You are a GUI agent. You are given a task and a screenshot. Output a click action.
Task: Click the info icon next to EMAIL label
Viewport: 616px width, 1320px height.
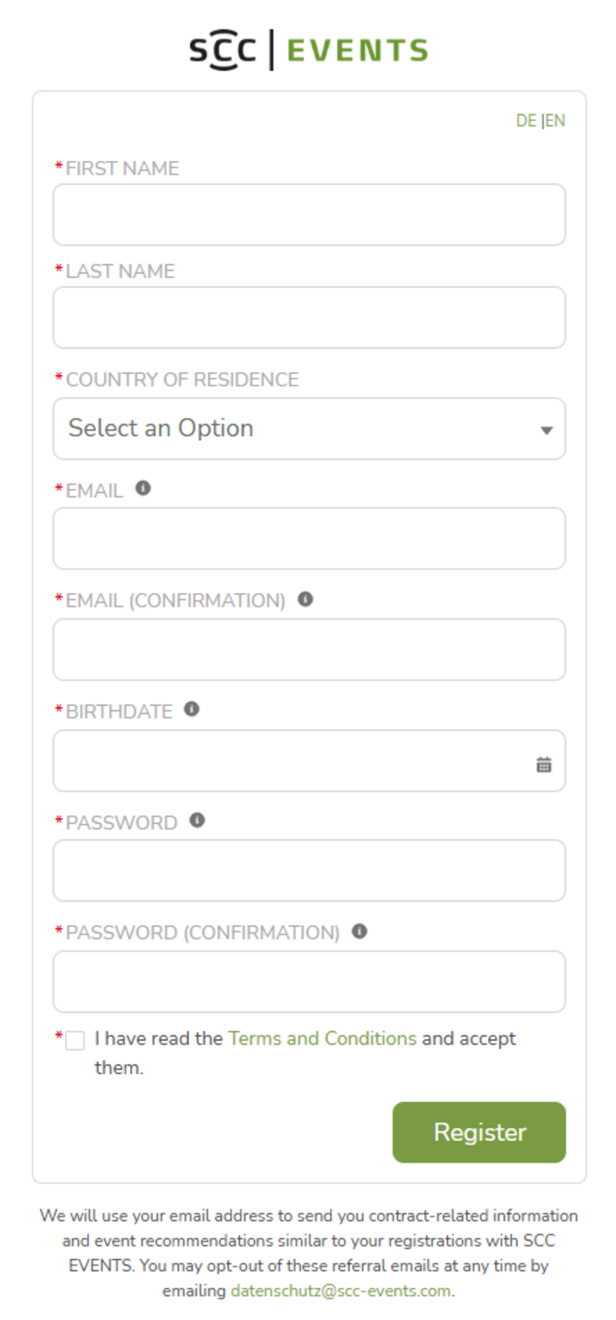click(143, 488)
